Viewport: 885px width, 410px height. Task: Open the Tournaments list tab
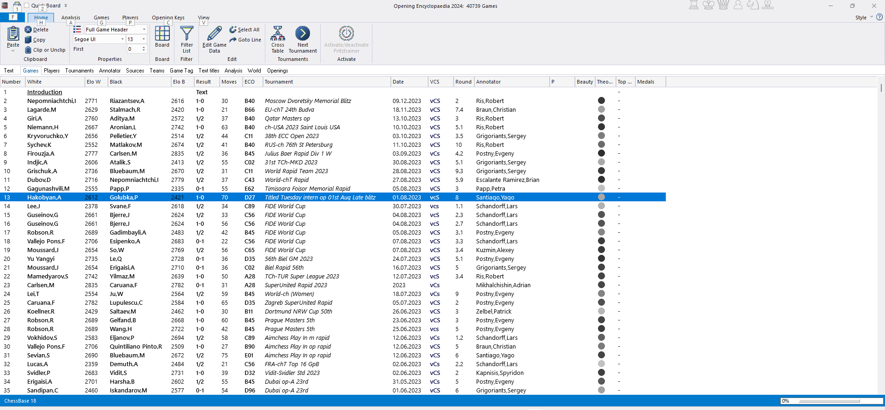(x=79, y=71)
